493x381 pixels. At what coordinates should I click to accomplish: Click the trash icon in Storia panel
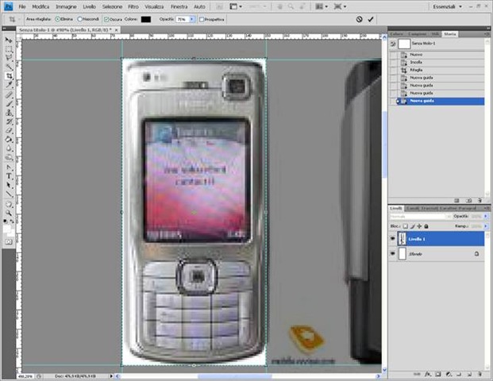click(x=480, y=199)
